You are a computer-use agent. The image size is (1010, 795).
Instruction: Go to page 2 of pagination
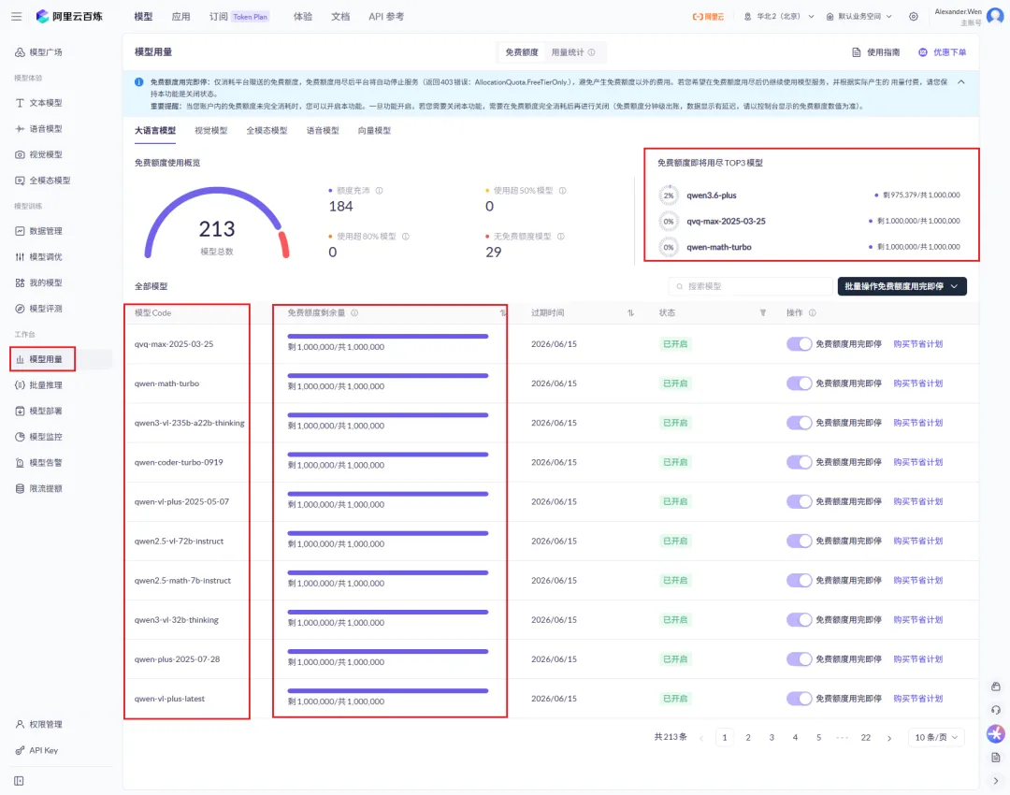(748, 738)
